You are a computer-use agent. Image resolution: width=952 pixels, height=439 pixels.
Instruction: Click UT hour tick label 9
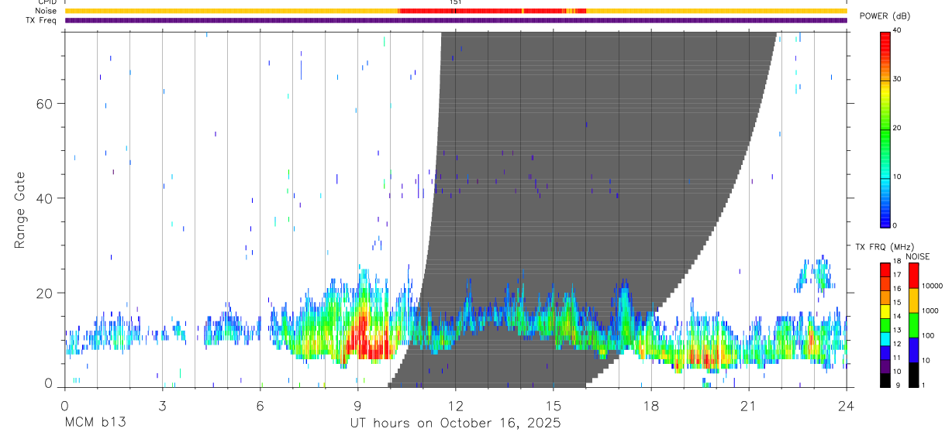(x=357, y=405)
